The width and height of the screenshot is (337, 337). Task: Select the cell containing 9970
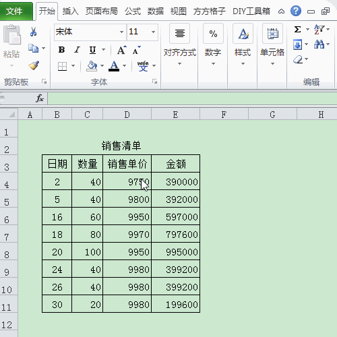127,234
